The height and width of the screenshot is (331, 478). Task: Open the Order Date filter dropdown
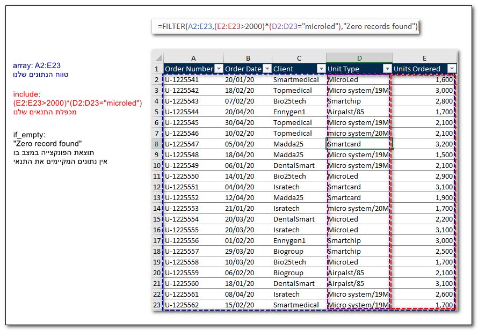pyautogui.click(x=267, y=69)
